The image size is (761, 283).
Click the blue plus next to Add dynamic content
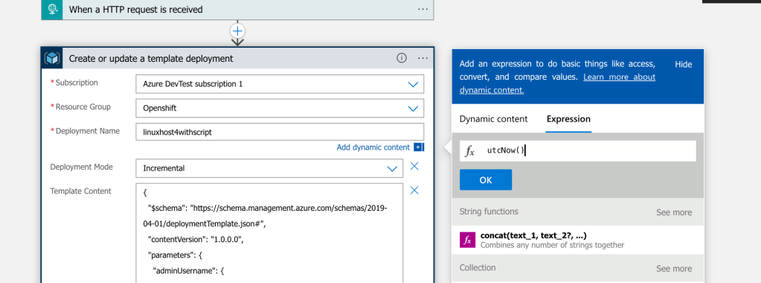(419, 147)
